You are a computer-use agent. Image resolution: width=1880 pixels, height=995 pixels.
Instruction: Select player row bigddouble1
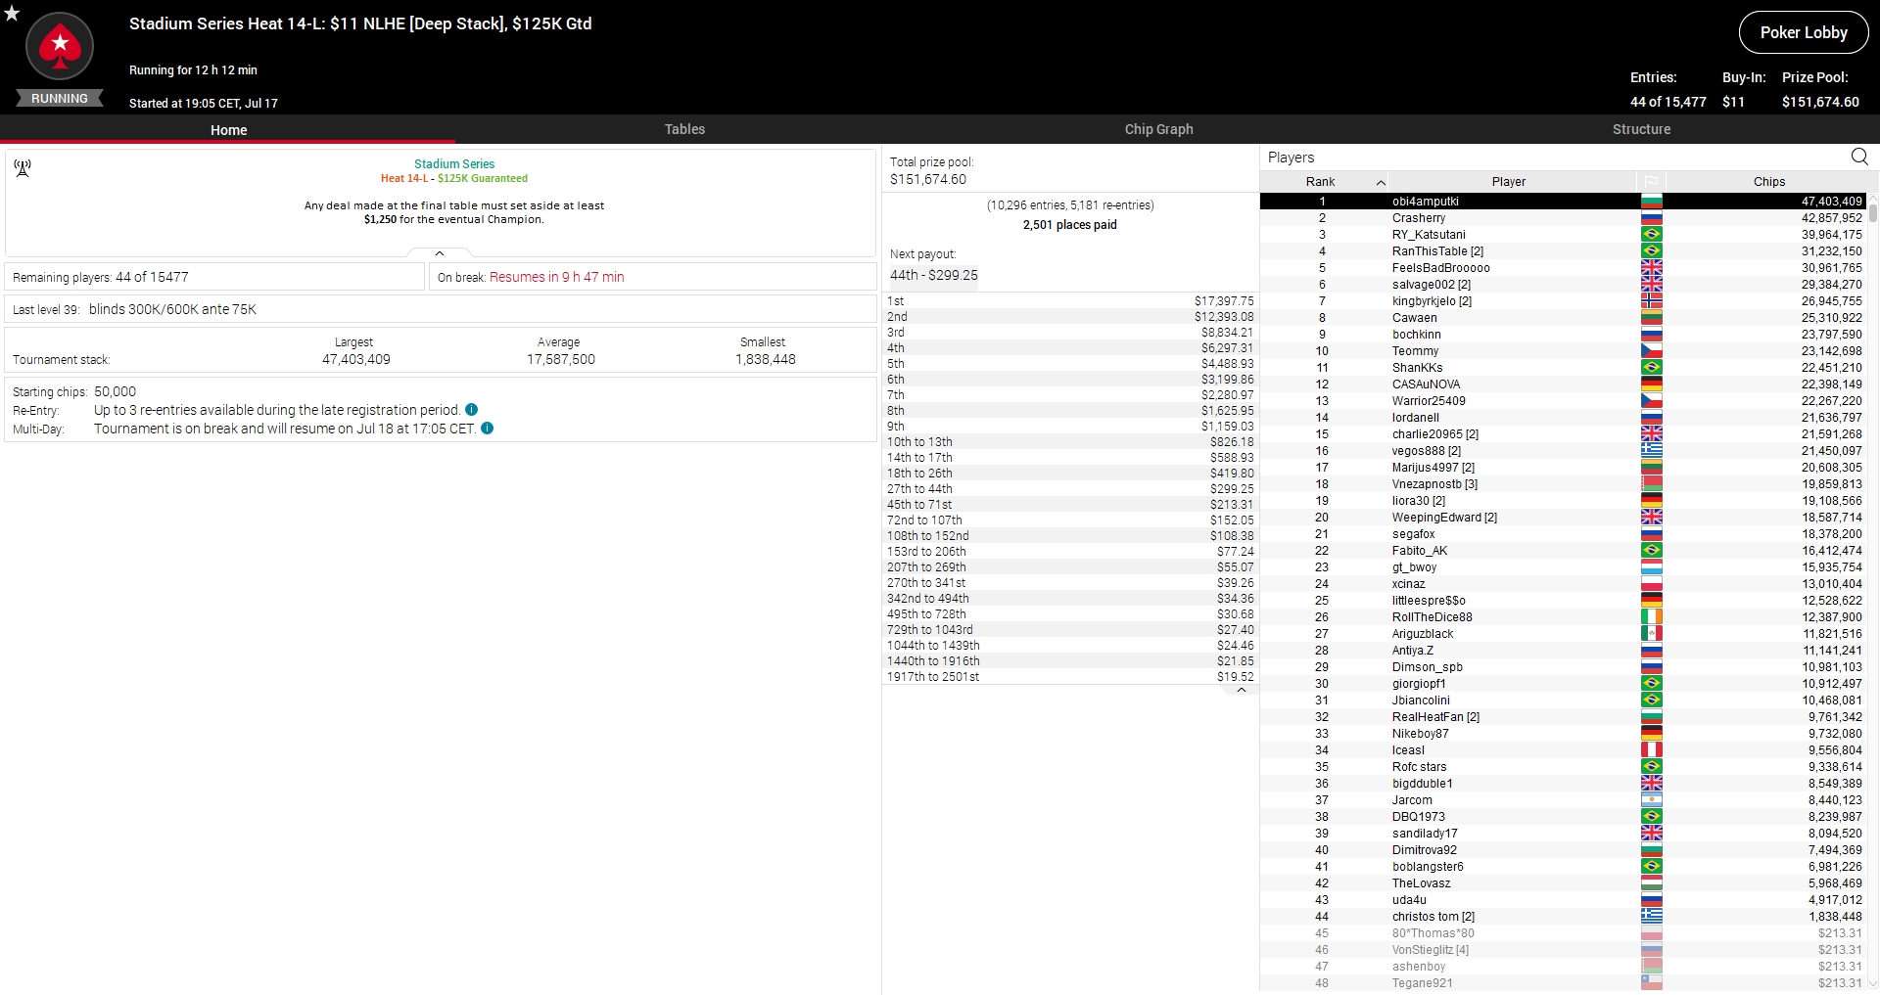tap(1563, 784)
